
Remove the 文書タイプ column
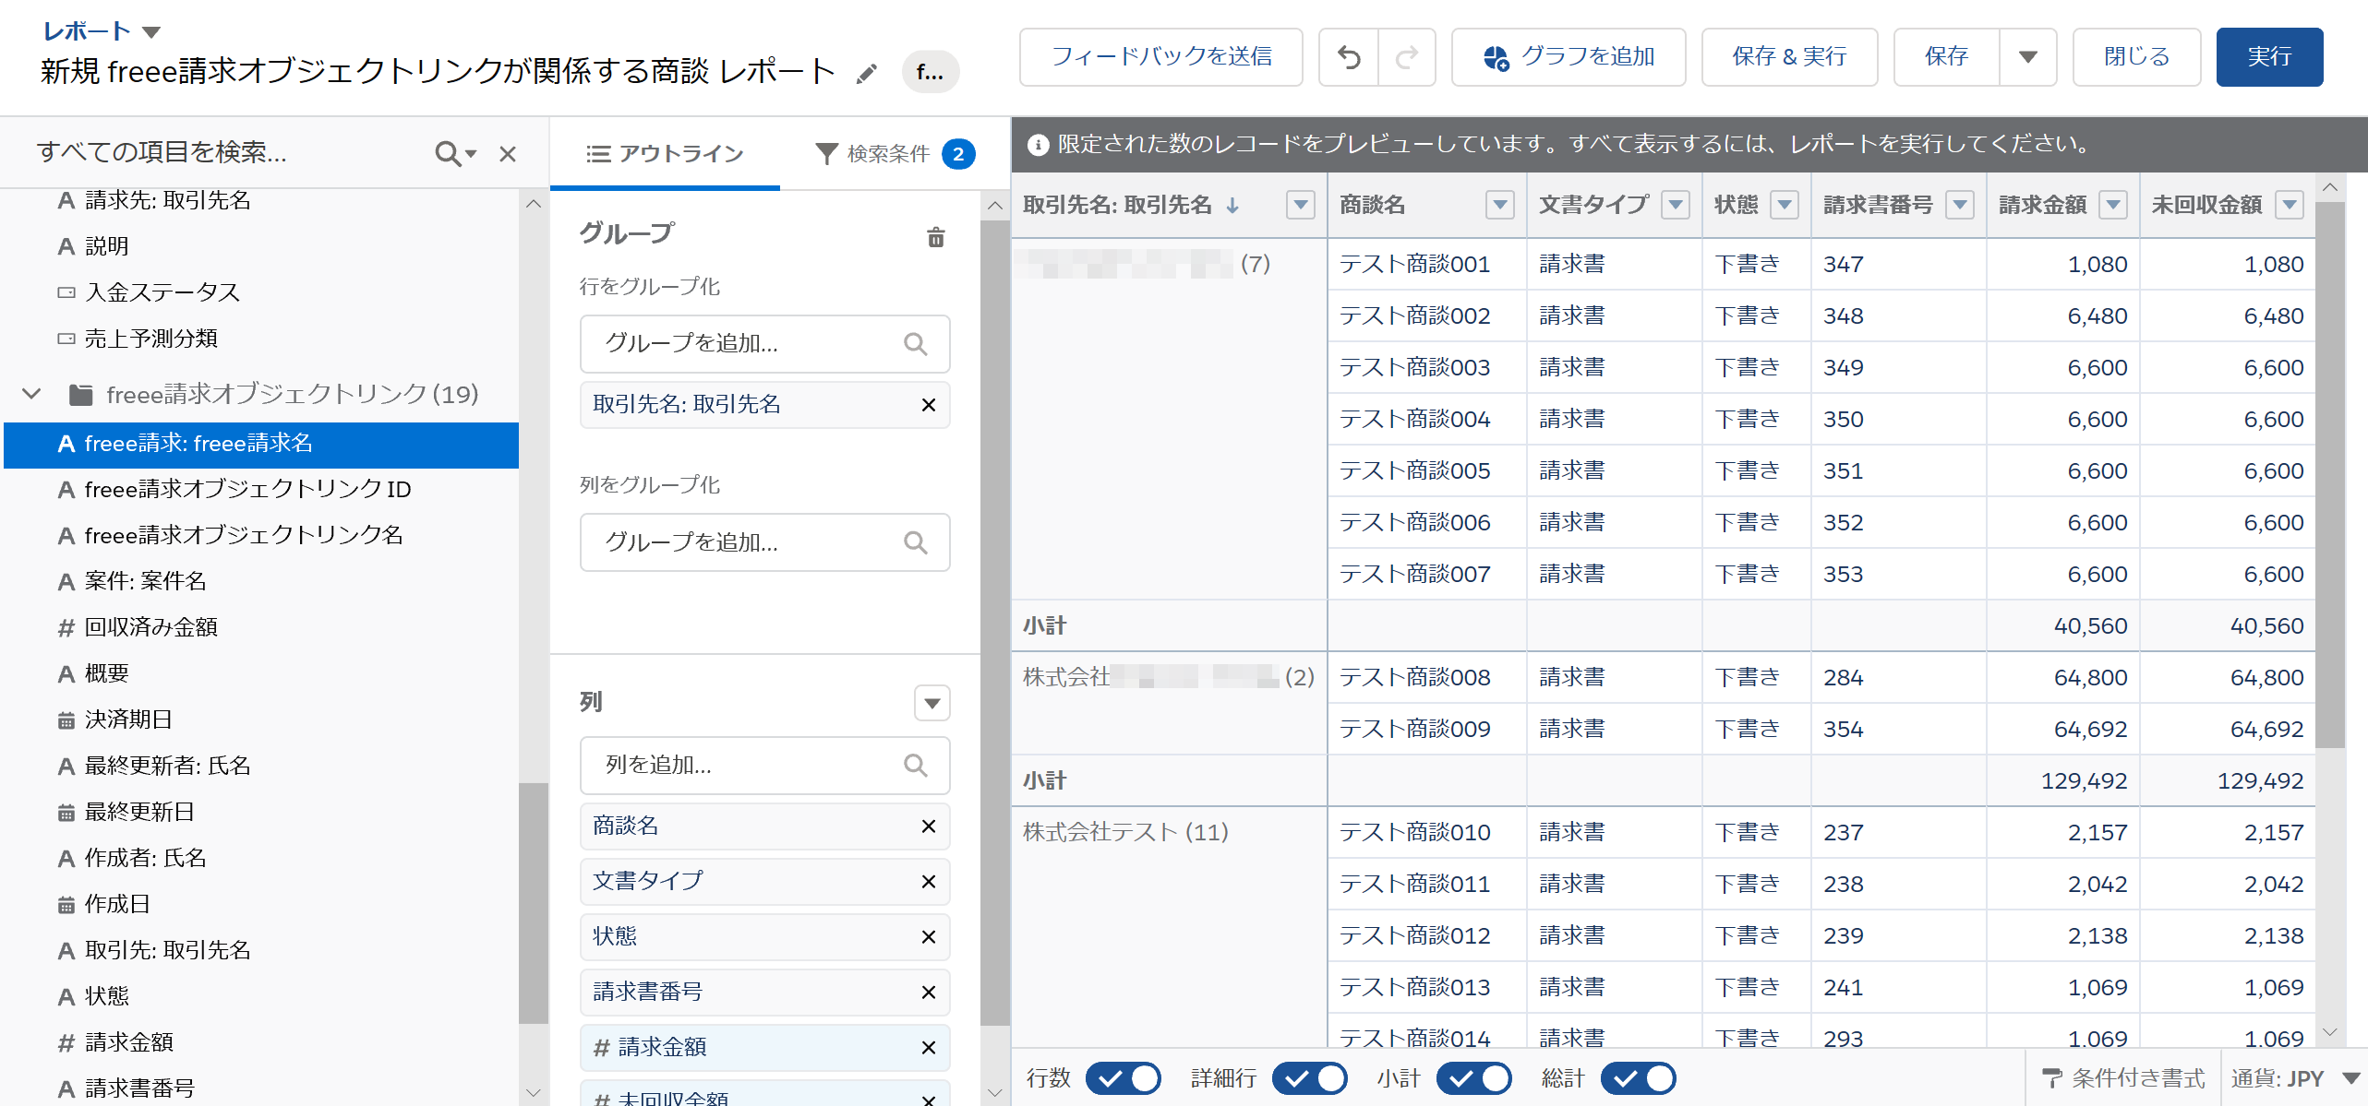tap(929, 882)
